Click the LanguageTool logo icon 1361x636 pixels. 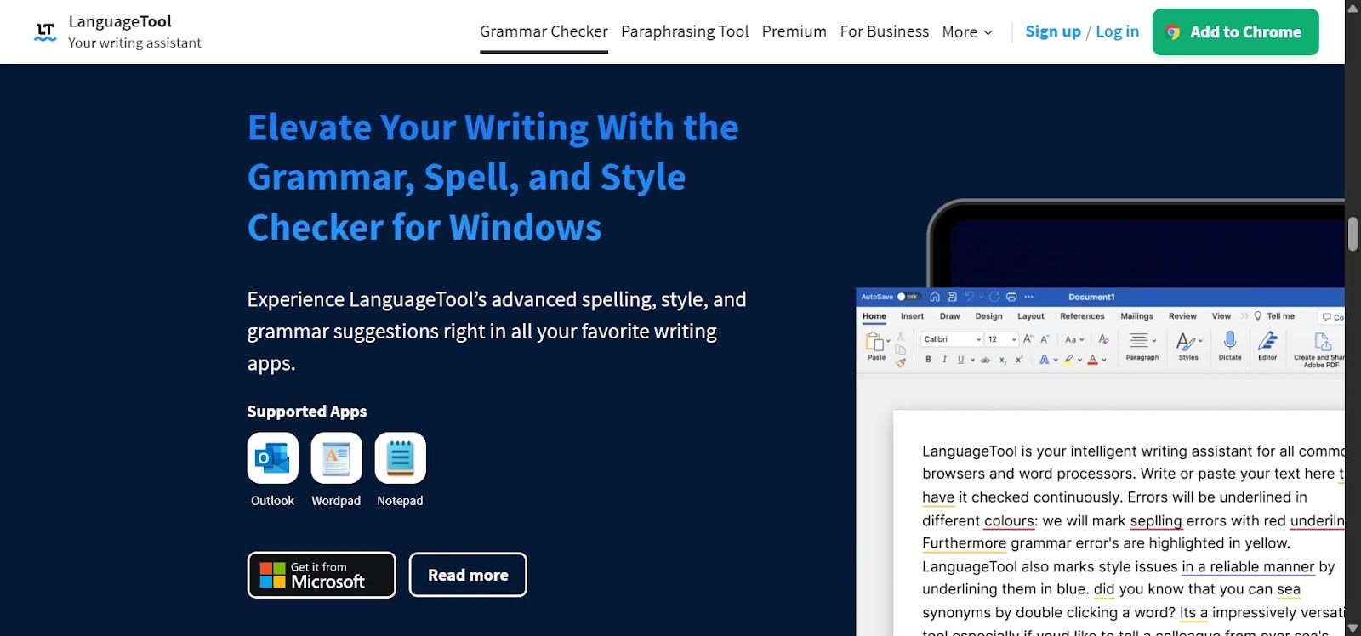[x=45, y=32]
